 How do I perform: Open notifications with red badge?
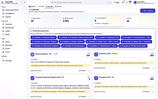(x=130, y=2)
